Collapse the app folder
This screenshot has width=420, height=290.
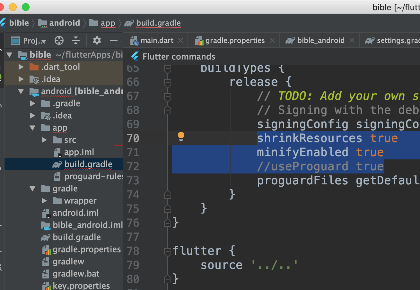[x=33, y=128]
